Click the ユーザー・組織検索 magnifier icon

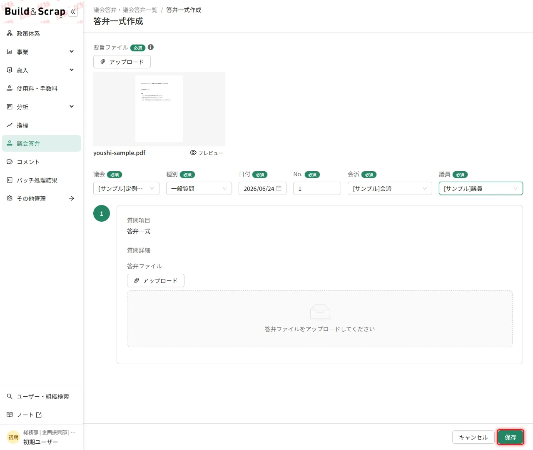pyautogui.click(x=10, y=396)
